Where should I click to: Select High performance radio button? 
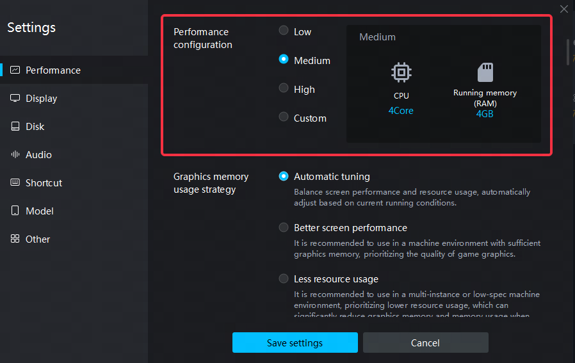[284, 88]
